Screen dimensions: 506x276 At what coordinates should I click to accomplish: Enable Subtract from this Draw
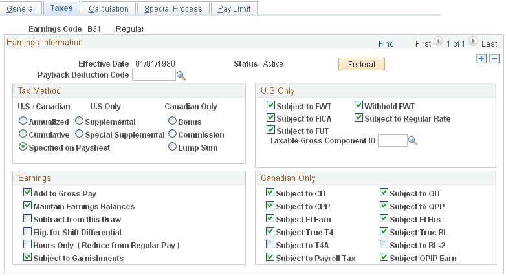coord(27,219)
